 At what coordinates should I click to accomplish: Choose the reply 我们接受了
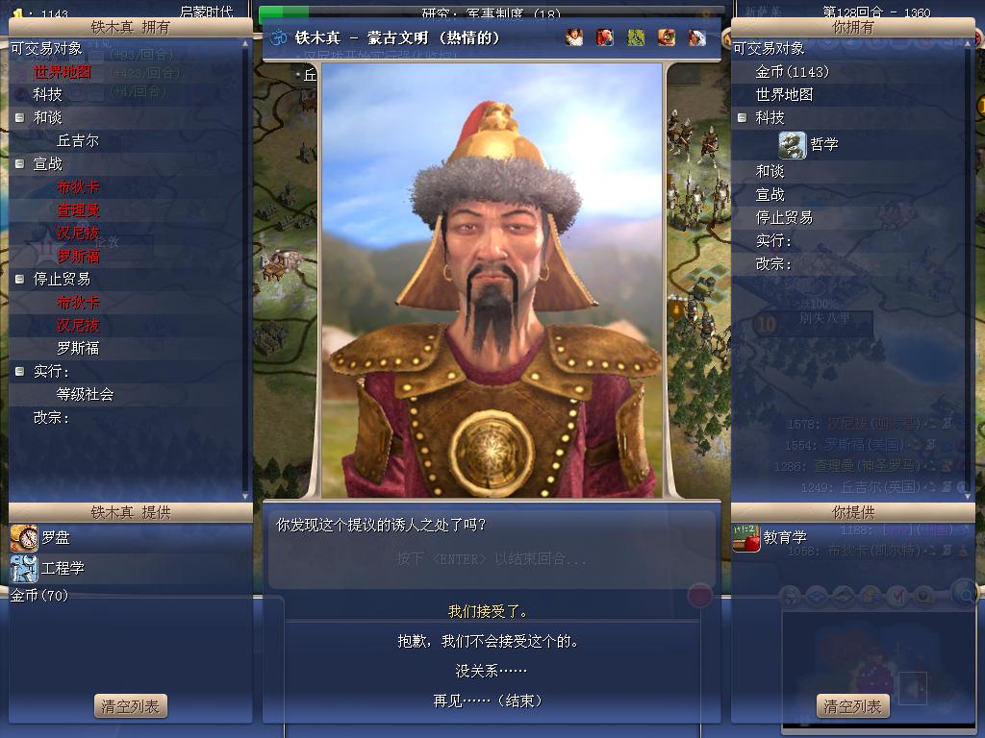(489, 610)
